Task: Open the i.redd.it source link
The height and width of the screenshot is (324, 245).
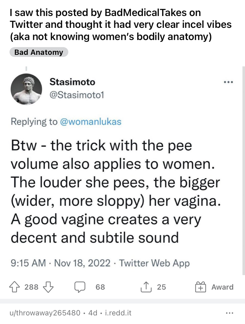Action: coord(118,313)
